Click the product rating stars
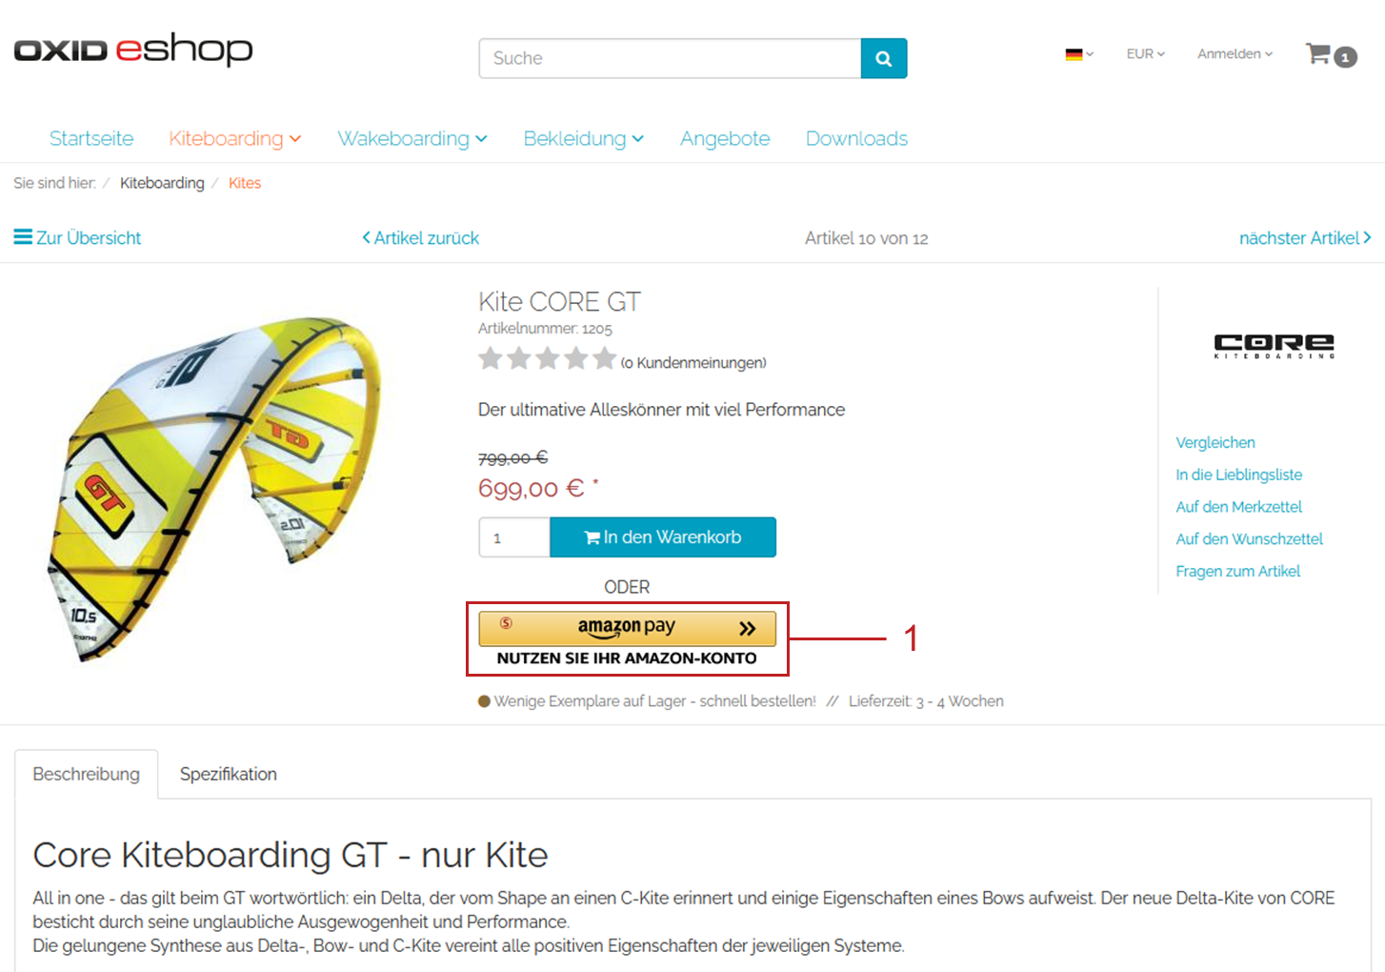 click(547, 359)
